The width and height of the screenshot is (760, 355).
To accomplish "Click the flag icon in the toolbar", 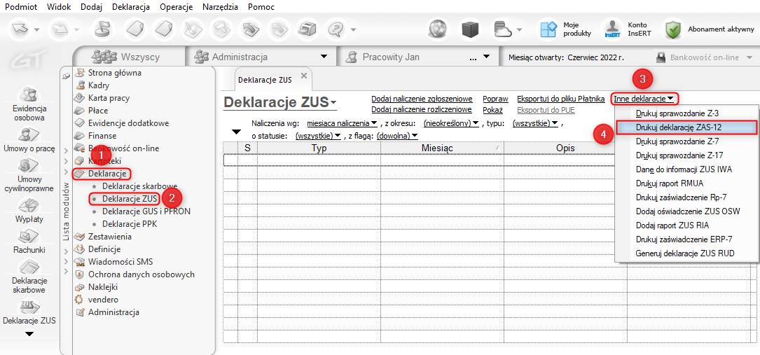I will 102,29.
